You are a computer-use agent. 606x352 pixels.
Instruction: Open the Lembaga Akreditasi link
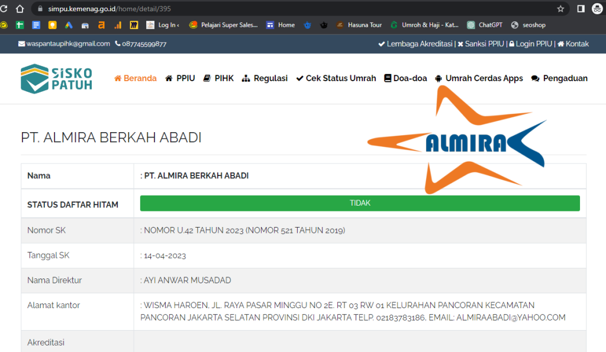pos(415,44)
